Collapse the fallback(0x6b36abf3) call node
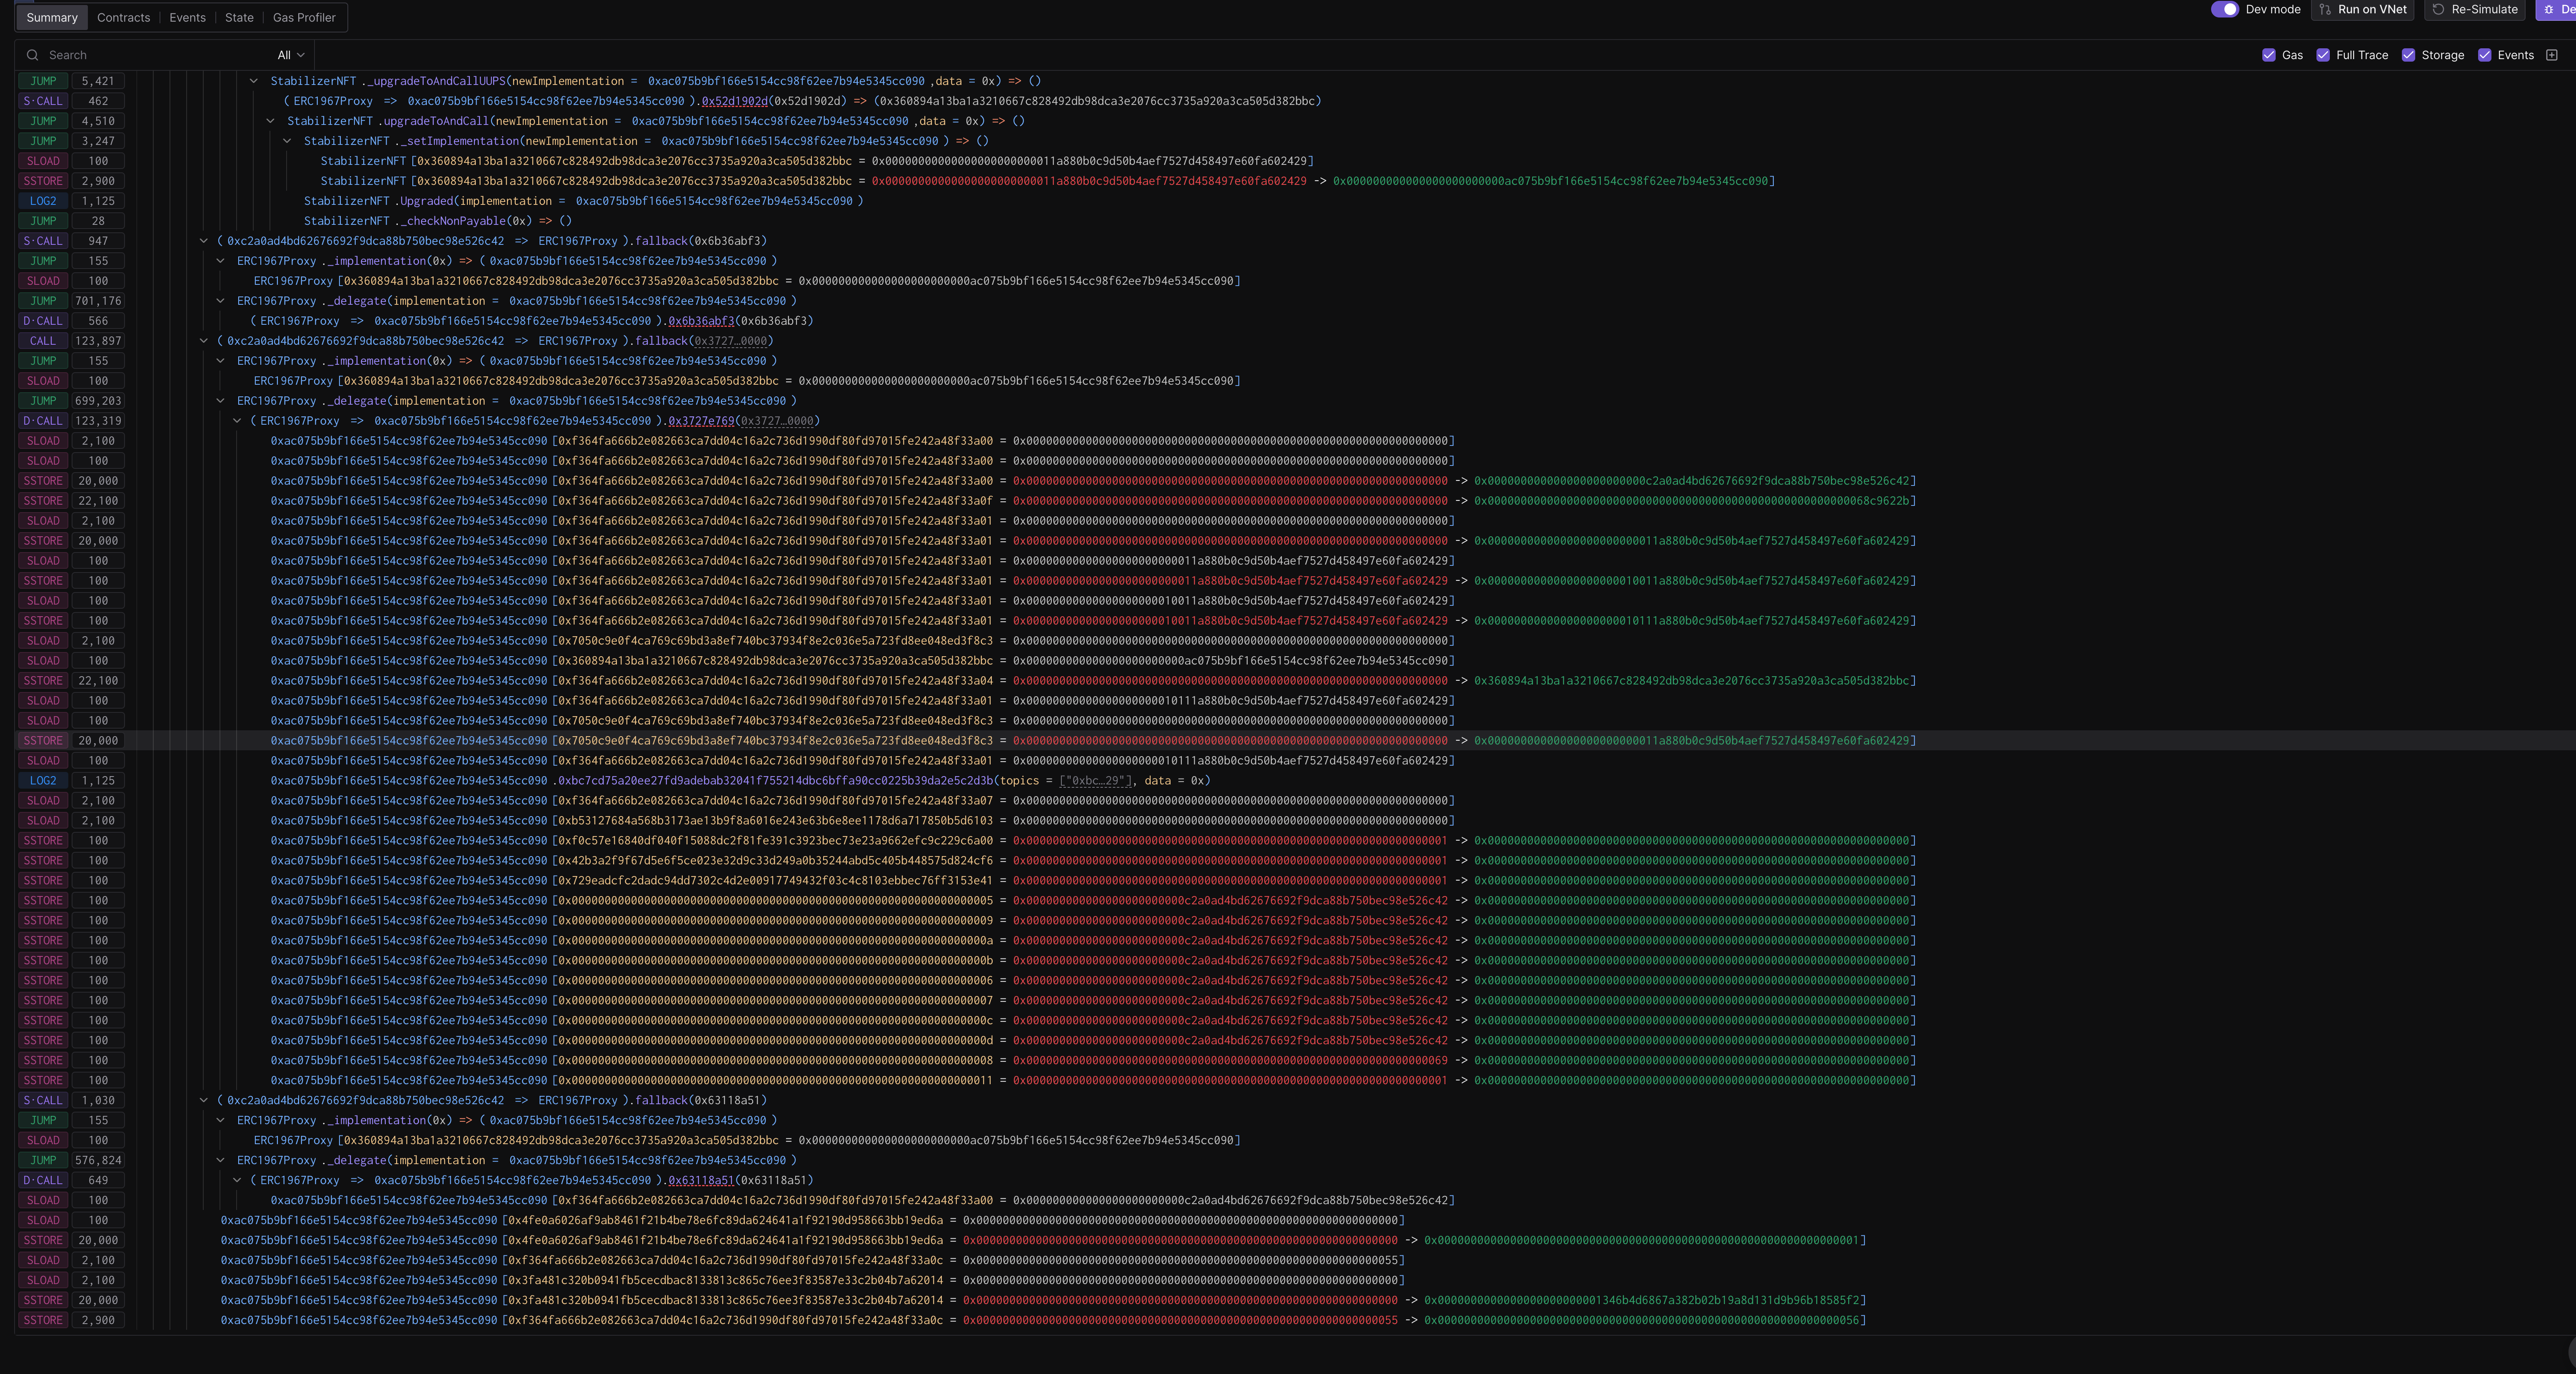Image resolution: width=2576 pixels, height=1374 pixels. pyautogui.click(x=203, y=241)
